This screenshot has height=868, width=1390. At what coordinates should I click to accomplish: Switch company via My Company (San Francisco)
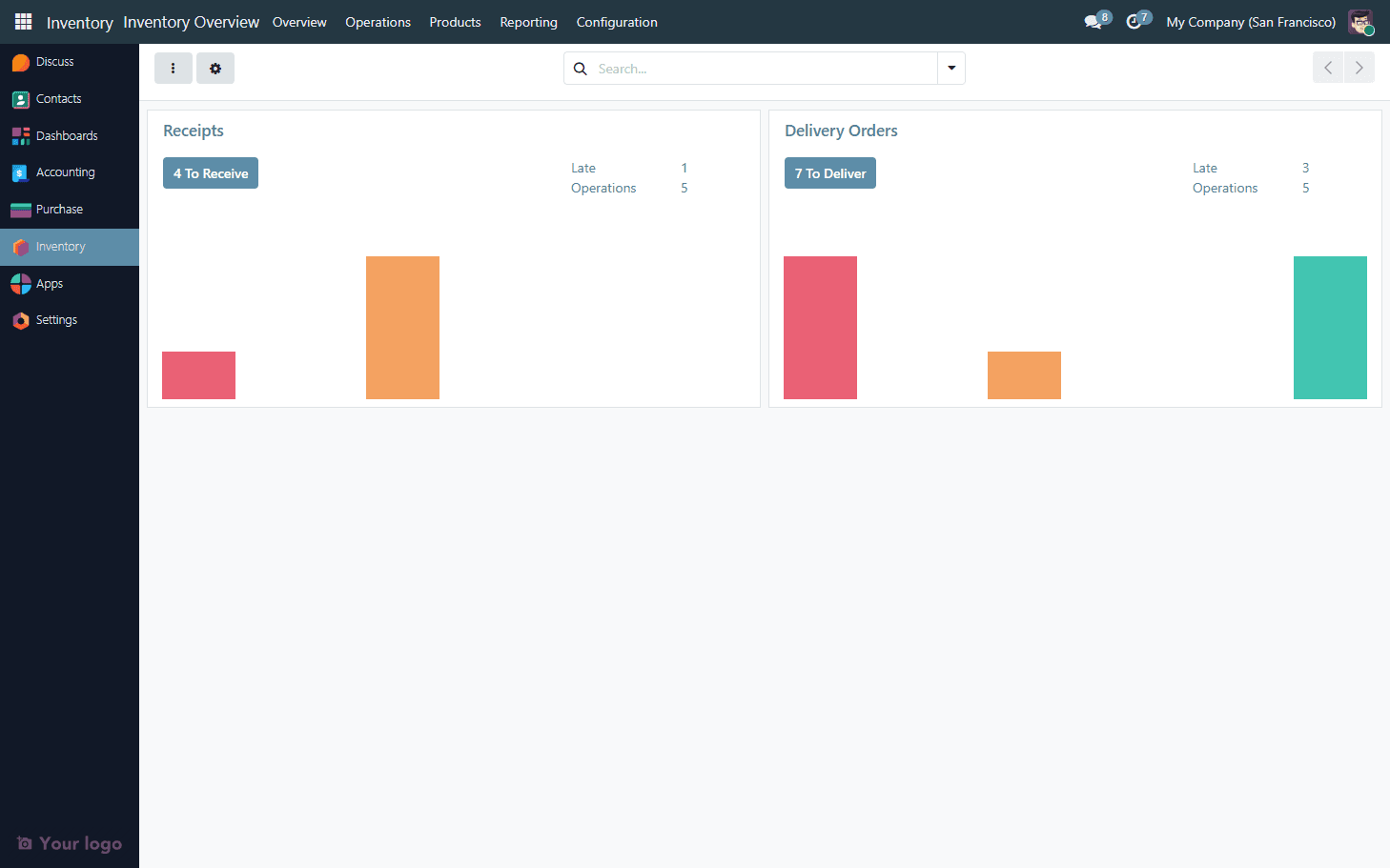click(x=1250, y=22)
